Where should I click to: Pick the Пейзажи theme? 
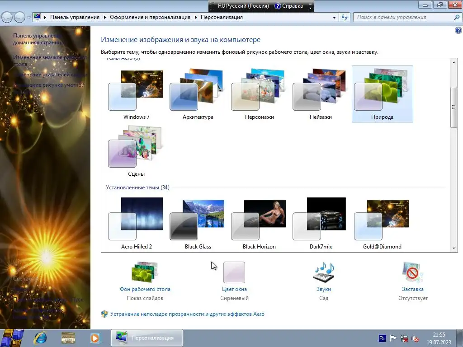[x=321, y=94]
